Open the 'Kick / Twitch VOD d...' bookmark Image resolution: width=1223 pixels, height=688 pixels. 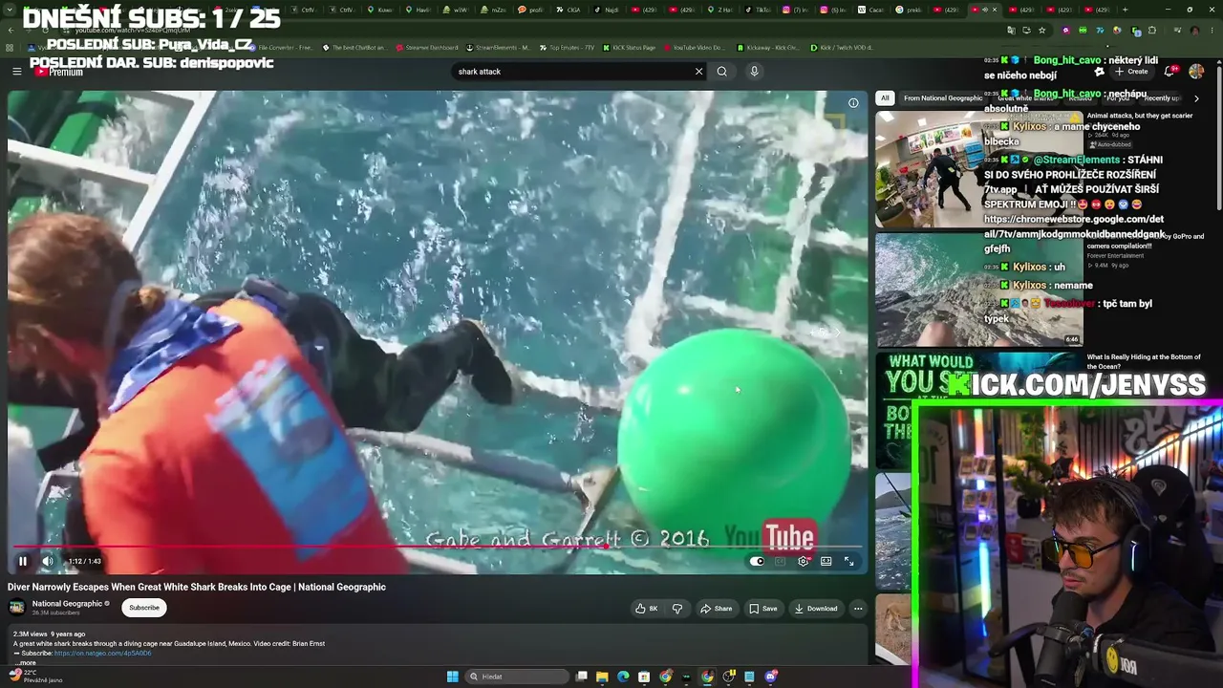pyautogui.click(x=843, y=47)
